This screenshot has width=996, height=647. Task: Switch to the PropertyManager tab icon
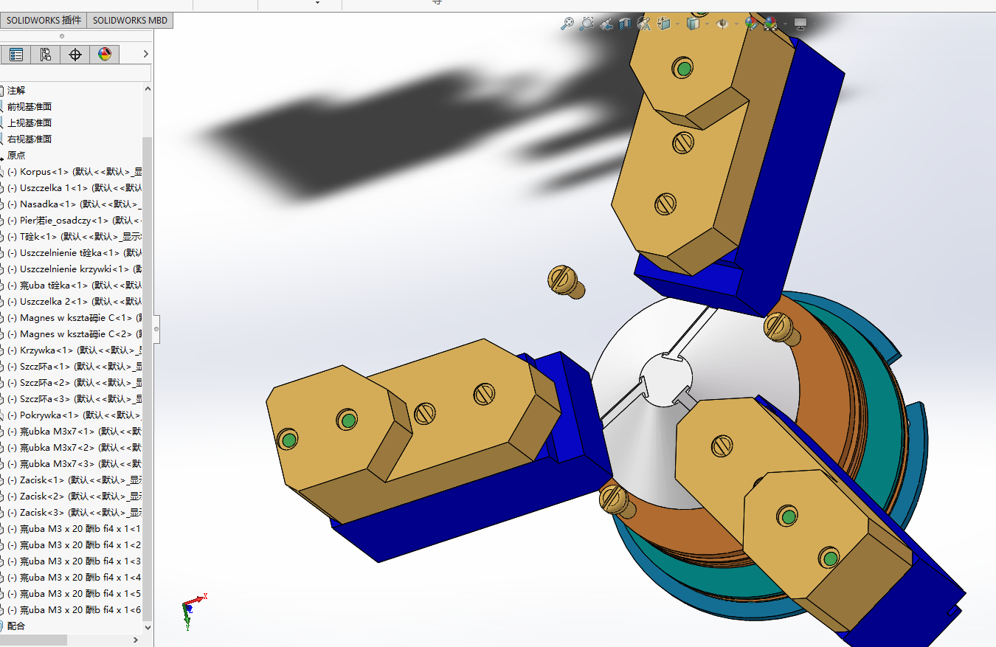[x=16, y=55]
